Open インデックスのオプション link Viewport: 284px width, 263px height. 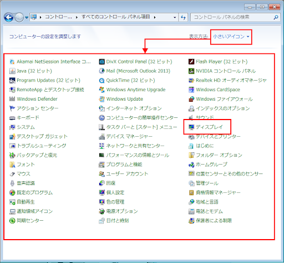coord(223,108)
